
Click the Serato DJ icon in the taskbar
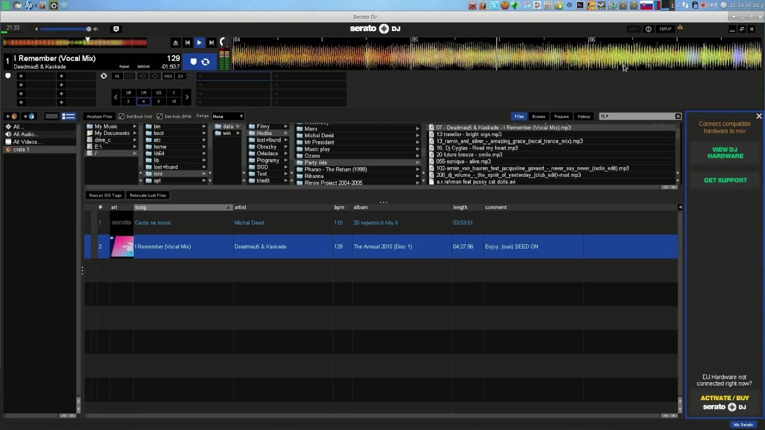(x=54, y=5)
